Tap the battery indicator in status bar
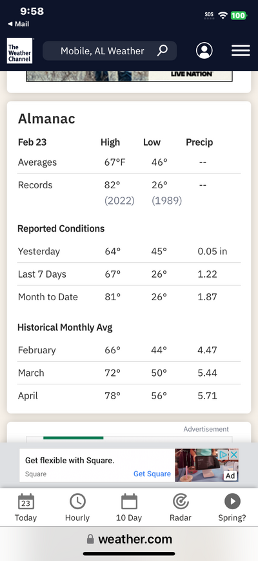This screenshot has width=258, height=561. pos(239,16)
